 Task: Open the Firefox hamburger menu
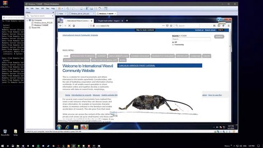click(228, 25)
